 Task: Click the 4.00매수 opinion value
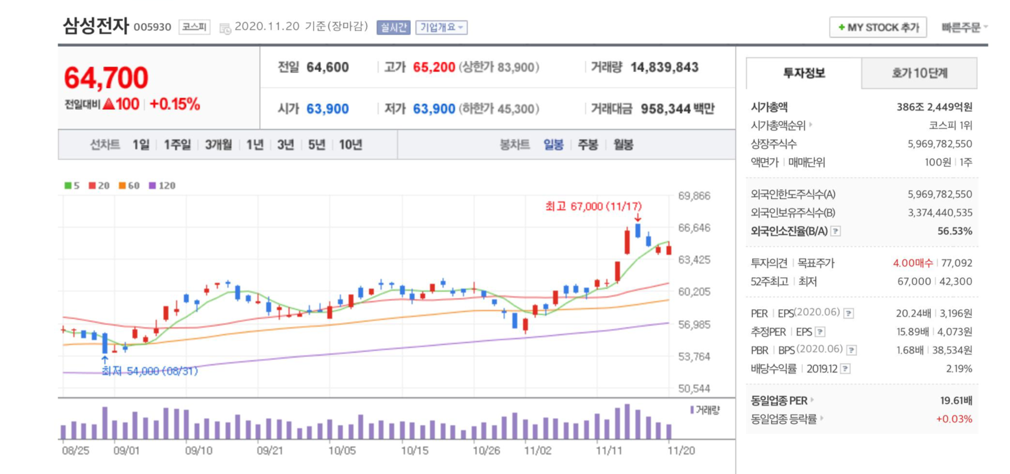[913, 263]
